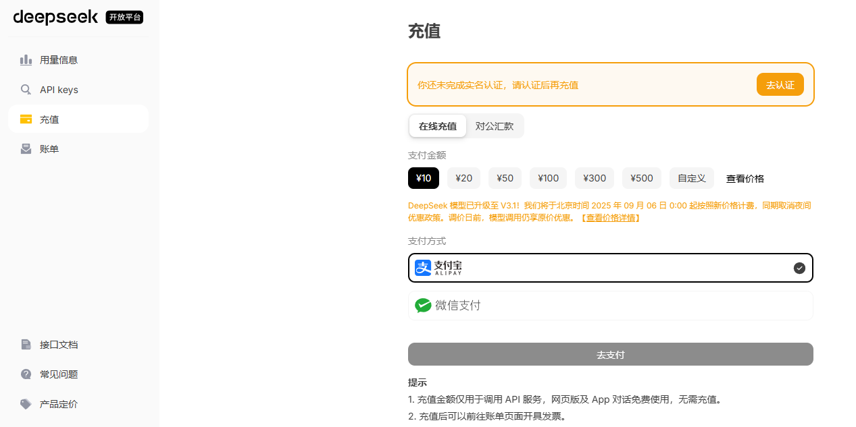Click the checkmark on the Alipay option

799,268
